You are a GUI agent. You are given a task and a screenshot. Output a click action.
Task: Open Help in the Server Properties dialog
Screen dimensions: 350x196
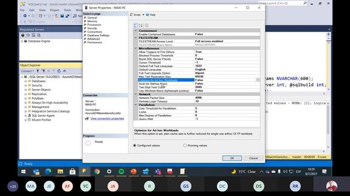pyautogui.click(x=151, y=15)
